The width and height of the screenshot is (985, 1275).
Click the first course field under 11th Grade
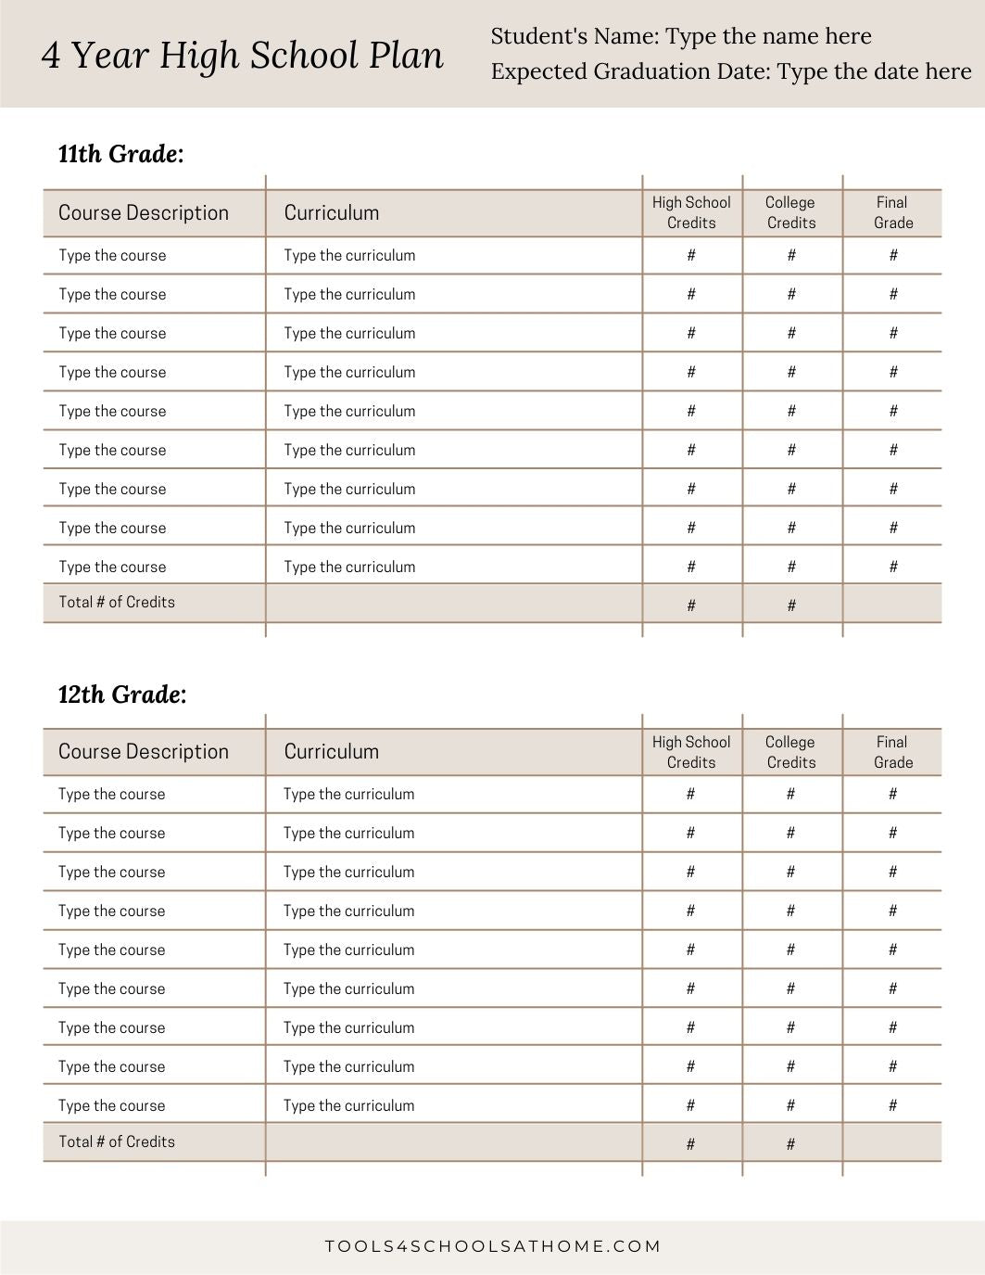[112, 256]
